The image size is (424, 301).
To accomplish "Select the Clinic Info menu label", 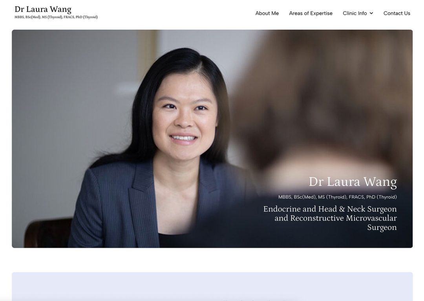I will (x=355, y=13).
